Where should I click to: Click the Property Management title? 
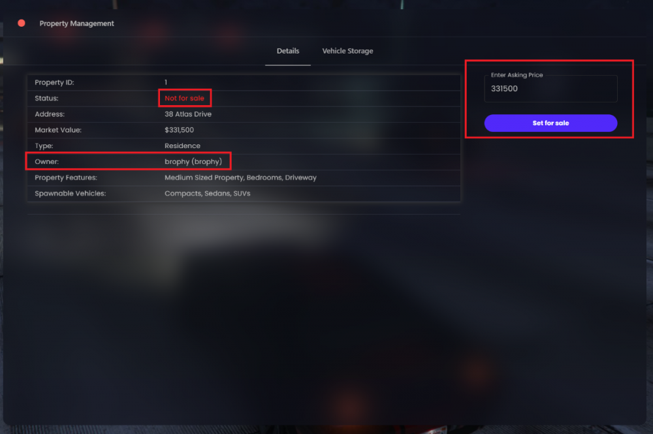click(76, 23)
